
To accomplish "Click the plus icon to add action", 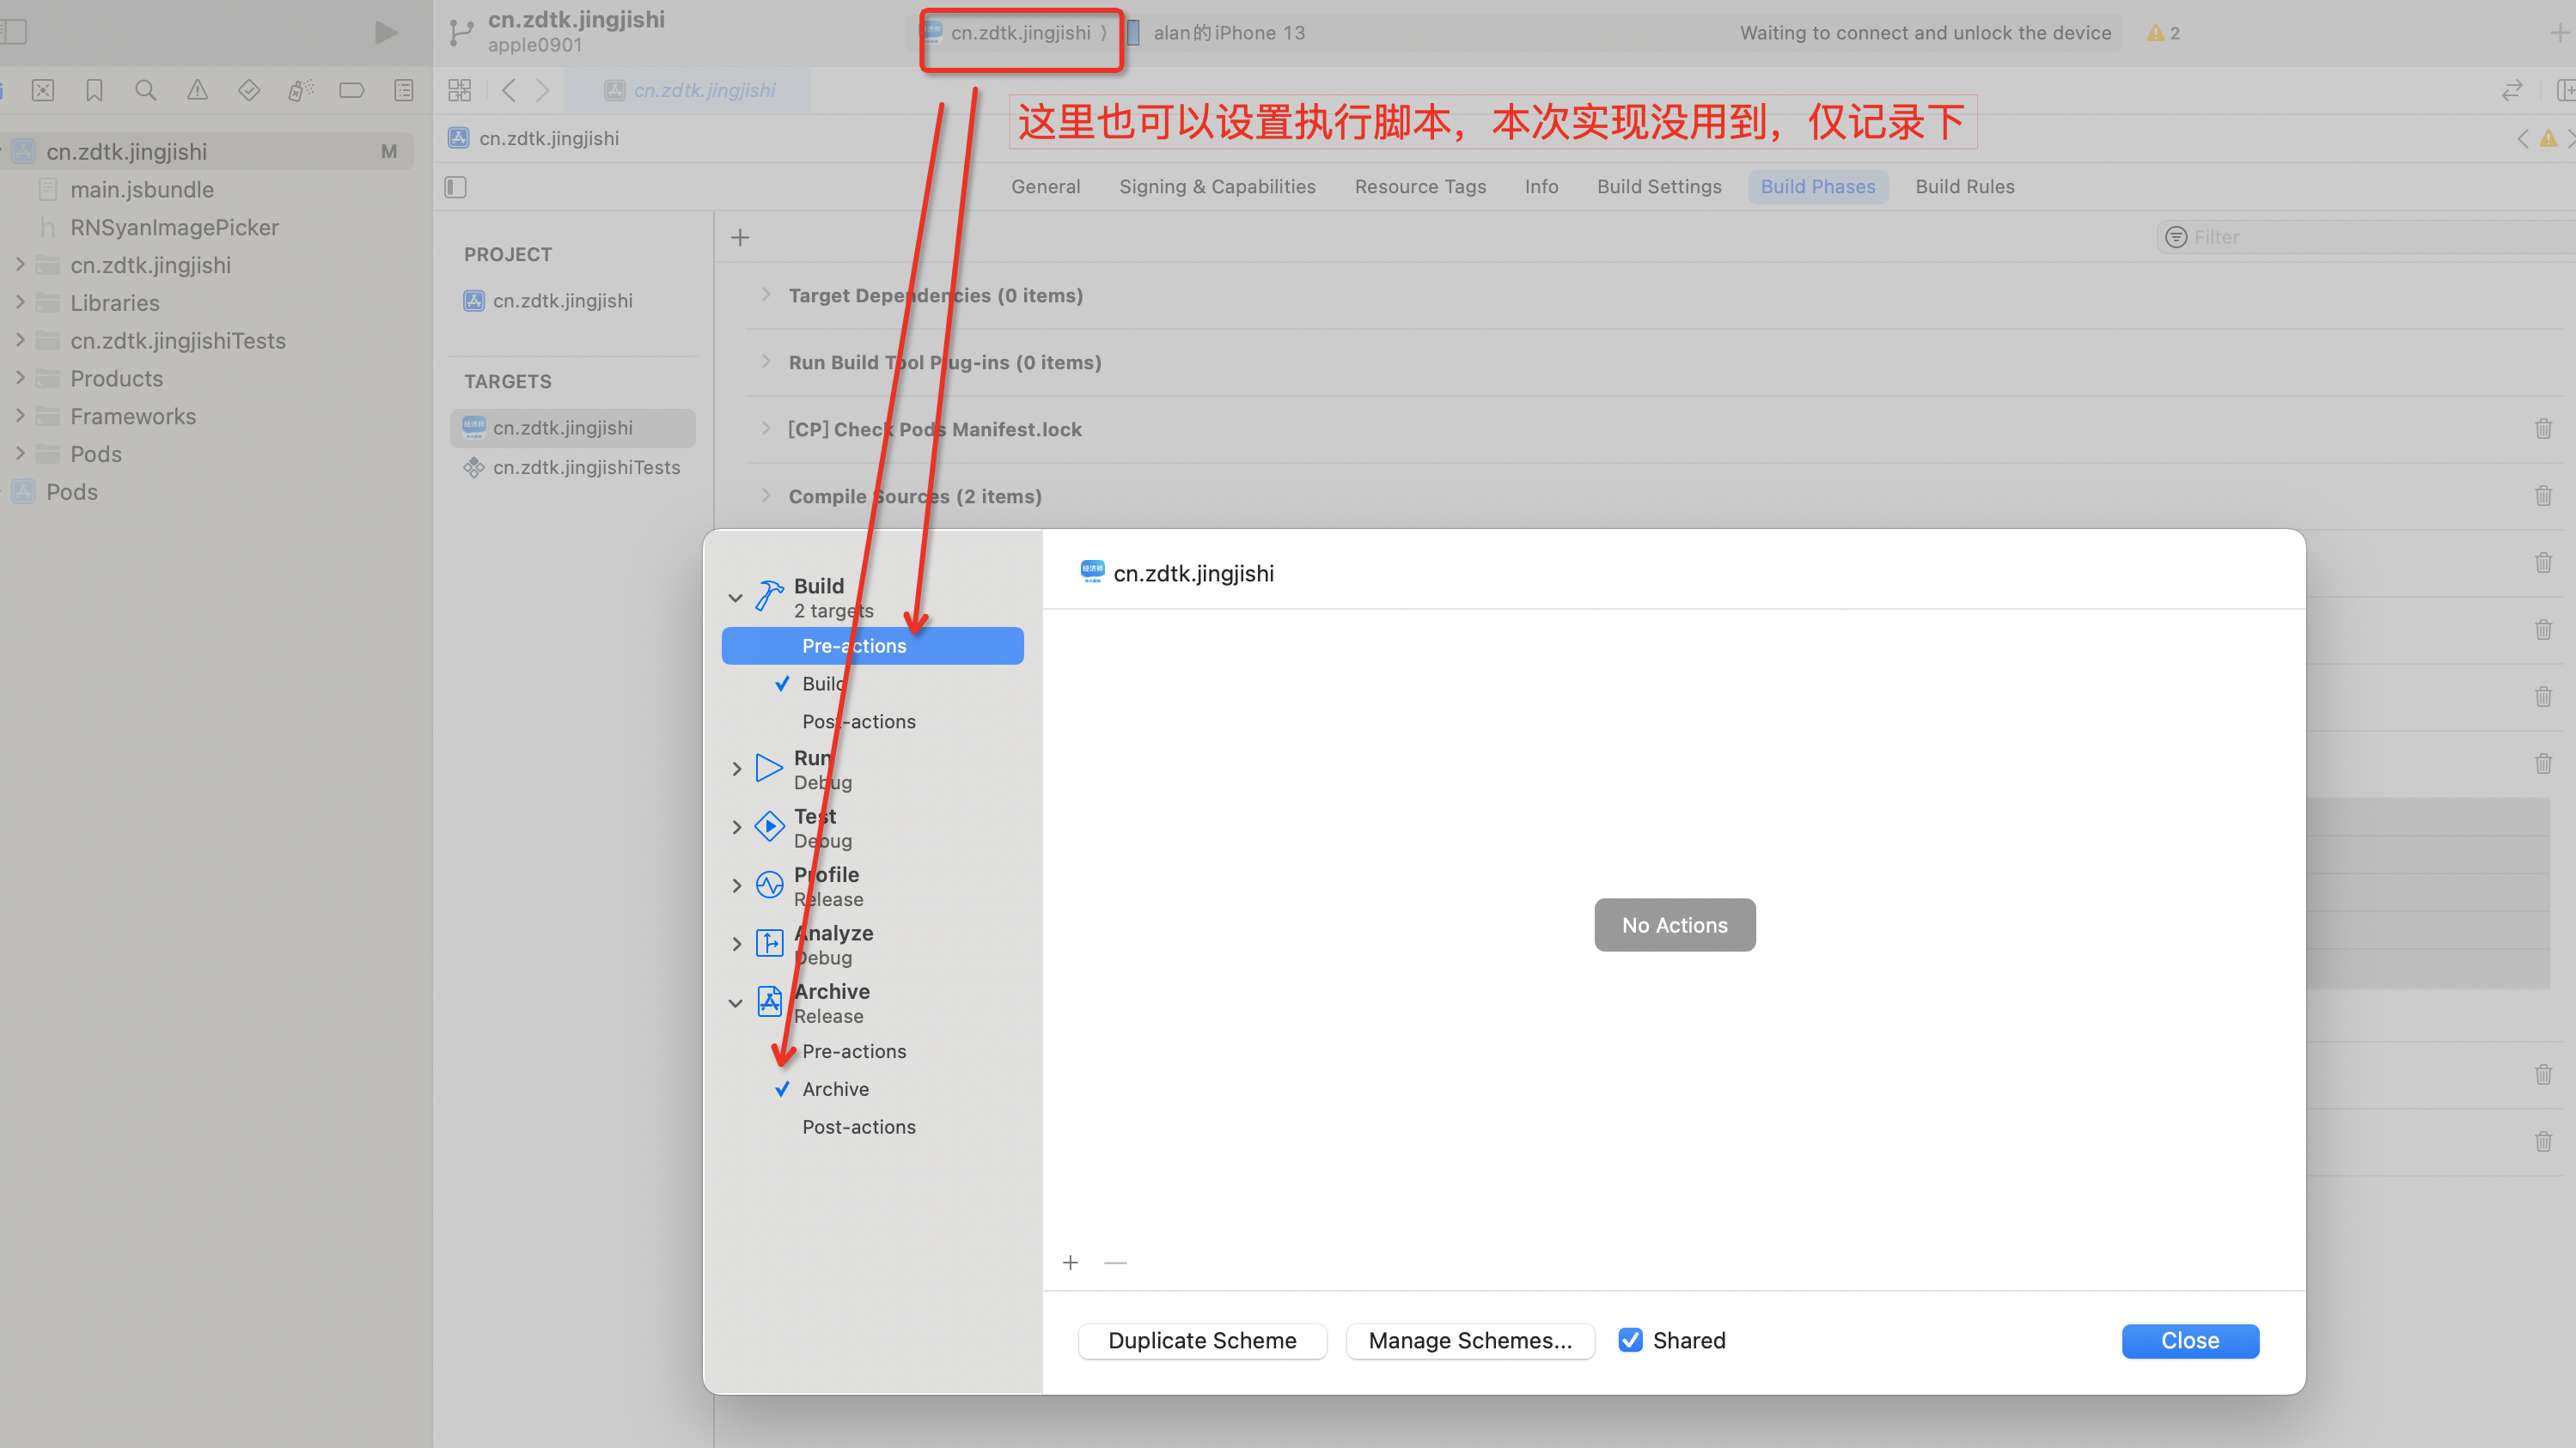I will click(x=1070, y=1263).
